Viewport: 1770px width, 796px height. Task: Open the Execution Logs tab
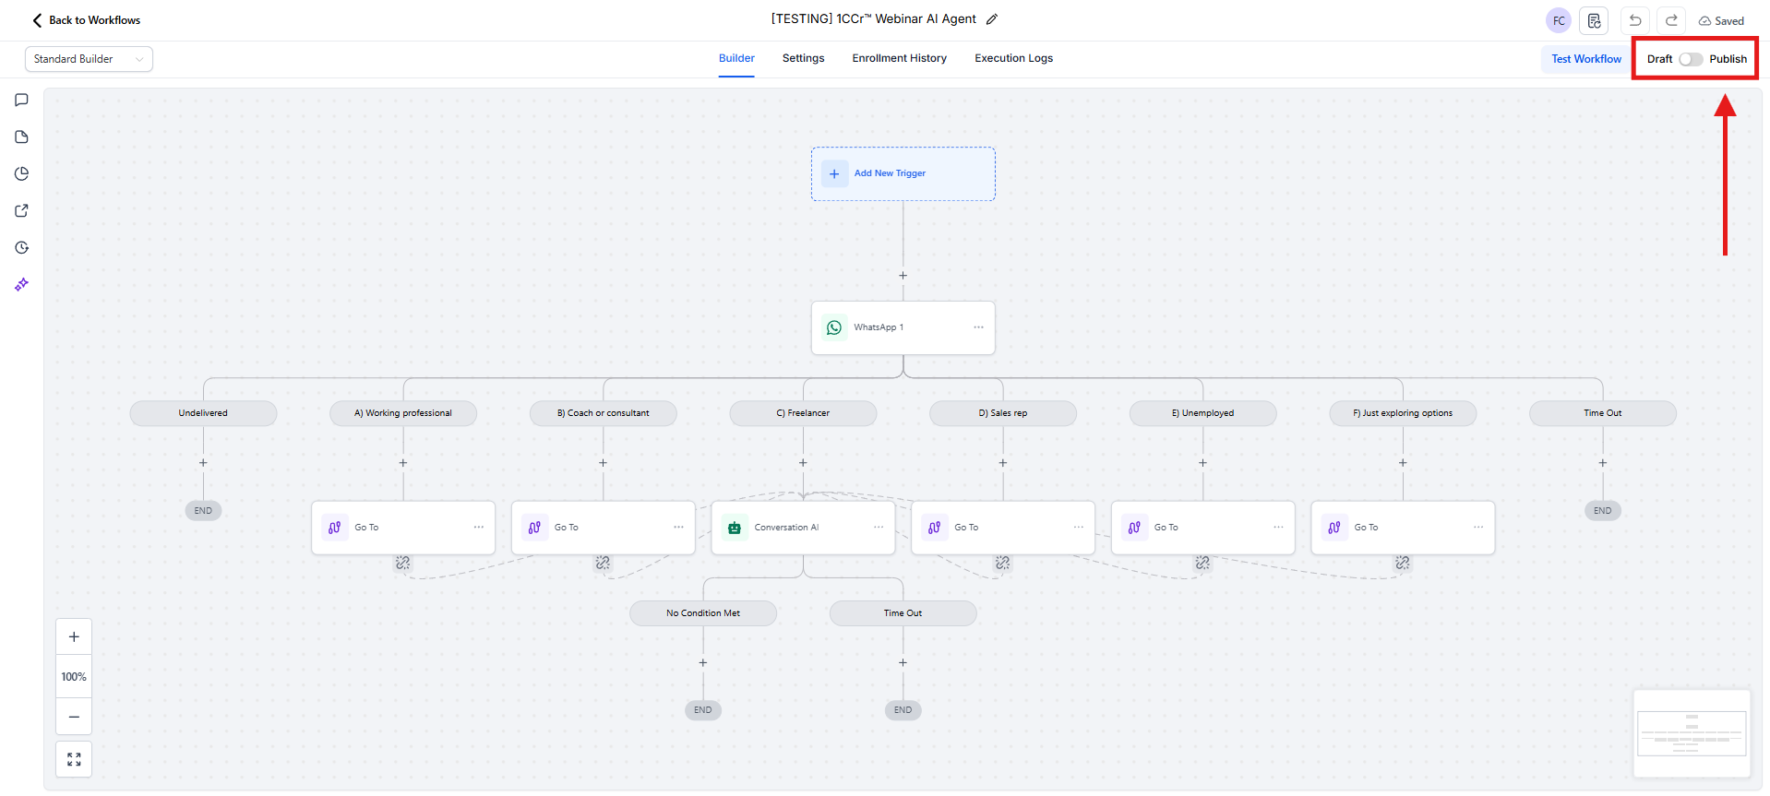[1013, 58]
